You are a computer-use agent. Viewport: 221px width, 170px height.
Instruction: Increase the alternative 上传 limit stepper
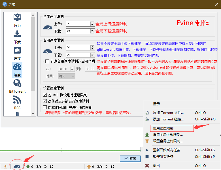click(x=92, y=46)
